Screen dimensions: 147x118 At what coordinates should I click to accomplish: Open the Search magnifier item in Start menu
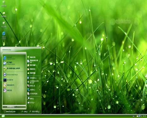tap(31, 98)
